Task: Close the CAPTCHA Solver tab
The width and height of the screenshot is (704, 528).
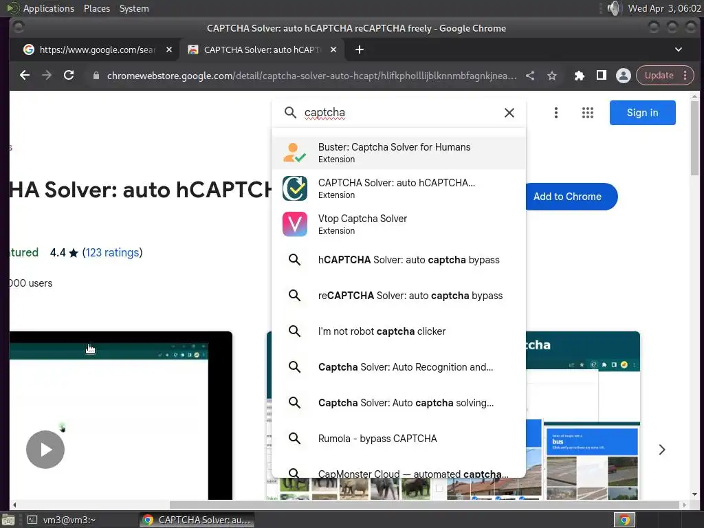Action: (x=333, y=49)
